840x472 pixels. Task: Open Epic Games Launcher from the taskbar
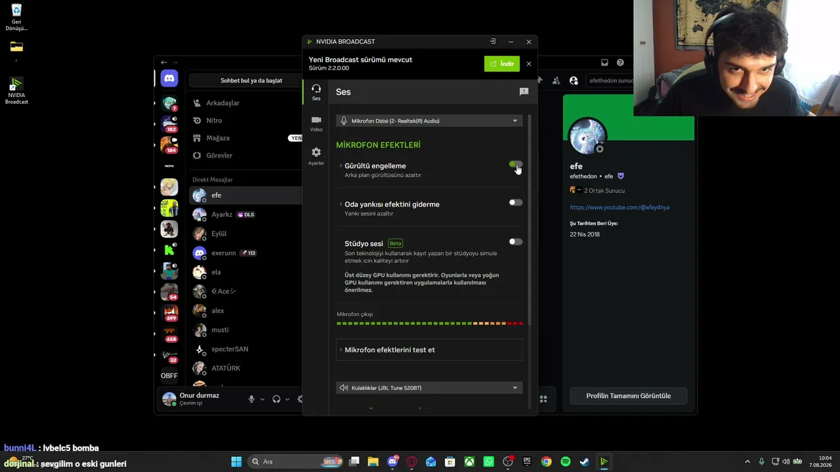tap(527, 462)
